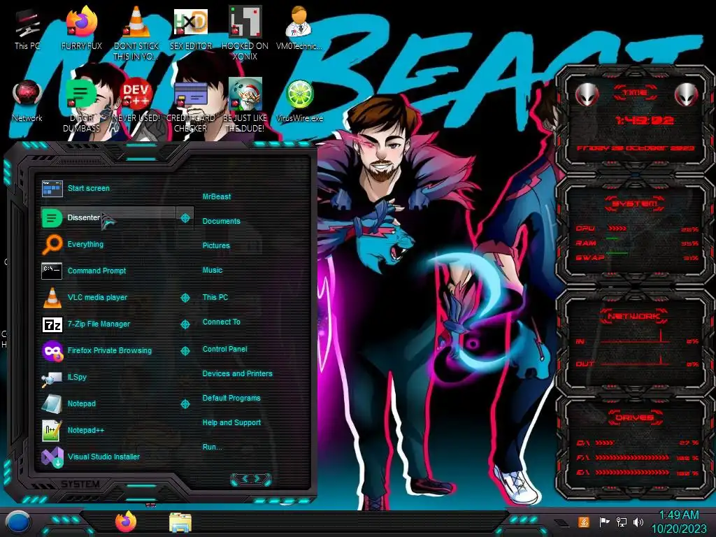Viewport: 716px width, 537px height.
Task: Launch Dissenter from the start menu
Action: point(108,218)
